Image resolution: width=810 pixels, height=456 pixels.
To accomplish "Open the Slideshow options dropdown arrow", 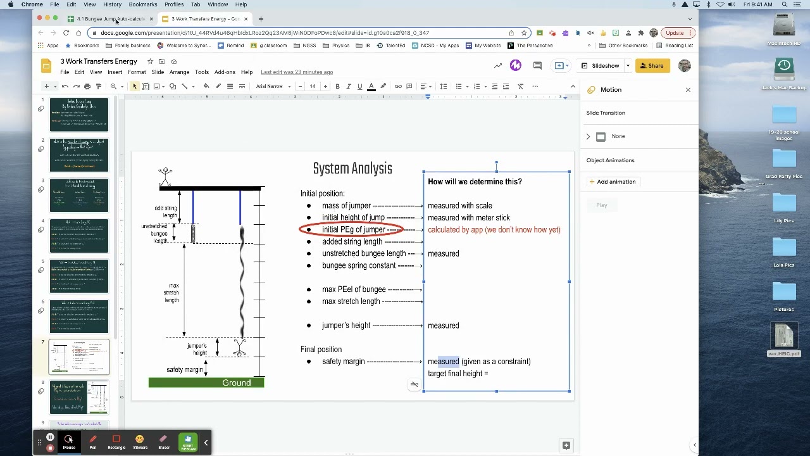I will [628, 66].
